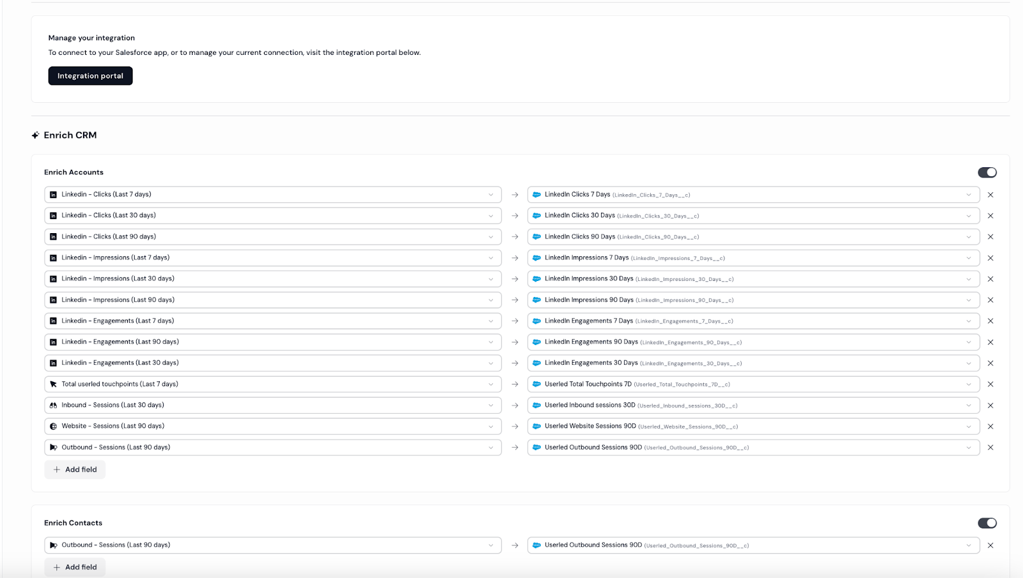Open Accounts Userled Outbound Sessions 90D field dropdown
Image resolution: width=1023 pixels, height=578 pixels.
point(754,448)
